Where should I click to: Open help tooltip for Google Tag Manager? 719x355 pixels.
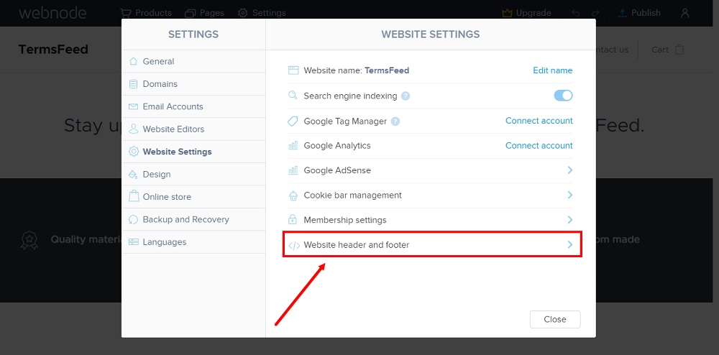point(395,121)
